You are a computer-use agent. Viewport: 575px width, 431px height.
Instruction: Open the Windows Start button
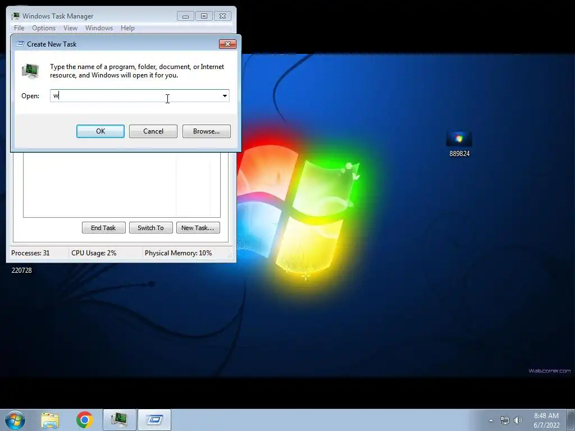click(x=15, y=420)
